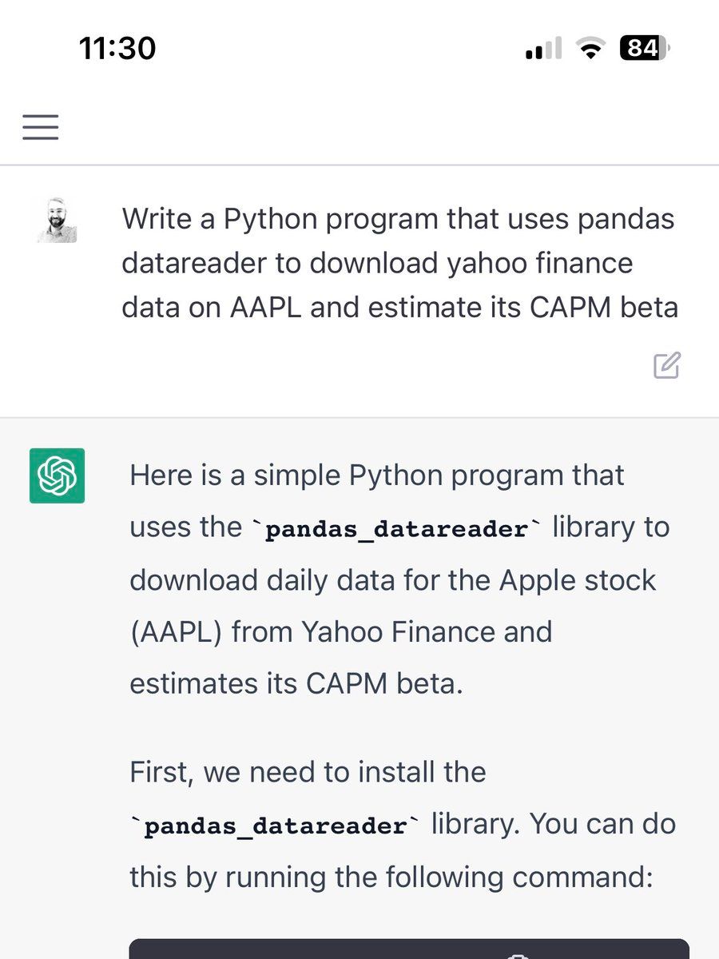Click "Here is a simple Python program" text
Screen dimensions: 719x959
click(x=377, y=476)
